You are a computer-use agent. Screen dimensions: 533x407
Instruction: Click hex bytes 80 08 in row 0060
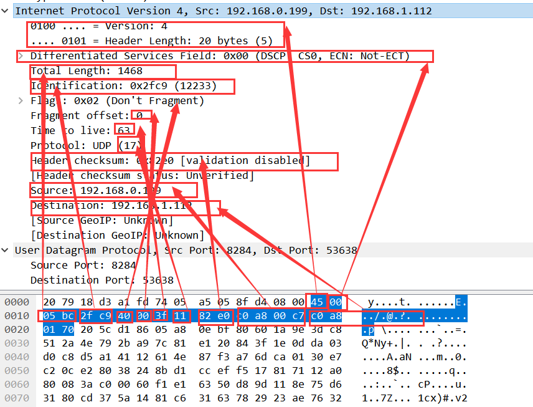[59, 385]
